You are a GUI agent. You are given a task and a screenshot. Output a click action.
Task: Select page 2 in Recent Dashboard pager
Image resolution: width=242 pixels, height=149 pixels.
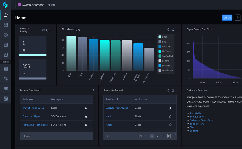pos(157,136)
